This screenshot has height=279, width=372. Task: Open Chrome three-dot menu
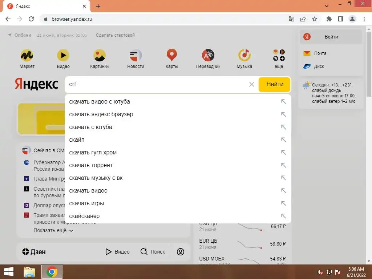pyautogui.click(x=364, y=19)
